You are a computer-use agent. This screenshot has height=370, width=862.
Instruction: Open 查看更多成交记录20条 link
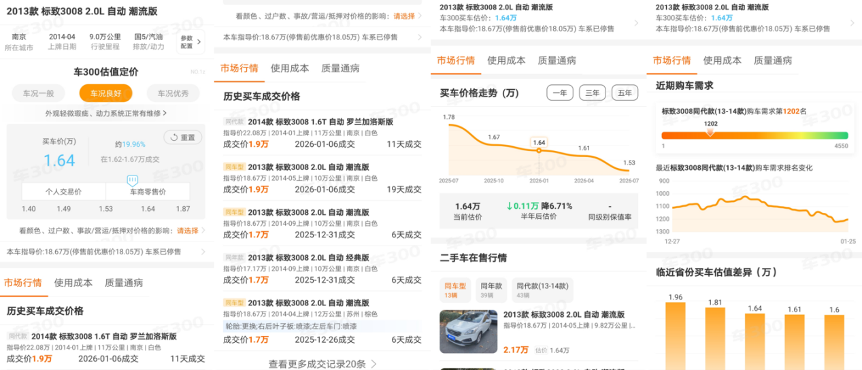(322, 364)
